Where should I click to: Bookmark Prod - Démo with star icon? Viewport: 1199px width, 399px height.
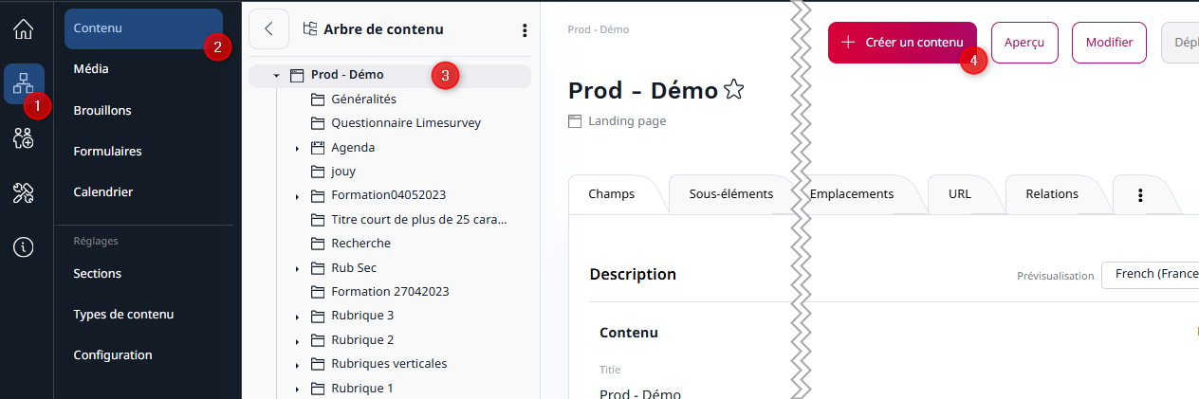[733, 90]
